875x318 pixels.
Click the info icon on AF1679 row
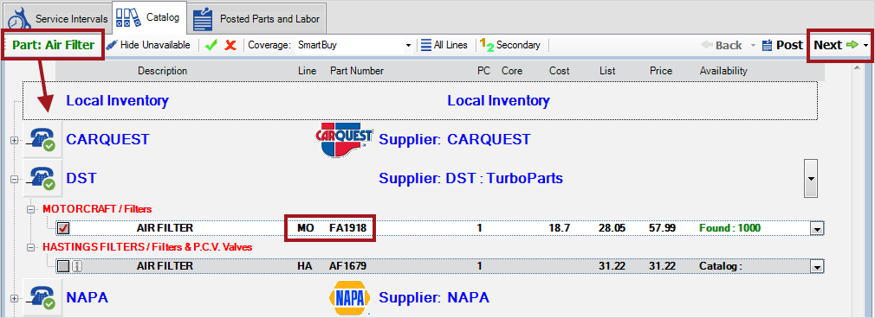click(x=78, y=266)
